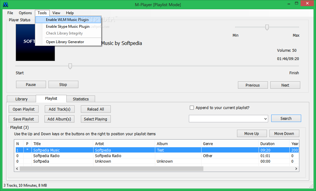
Task: Click playlist horizontal scrollbar right arrow
Action: coord(296,169)
